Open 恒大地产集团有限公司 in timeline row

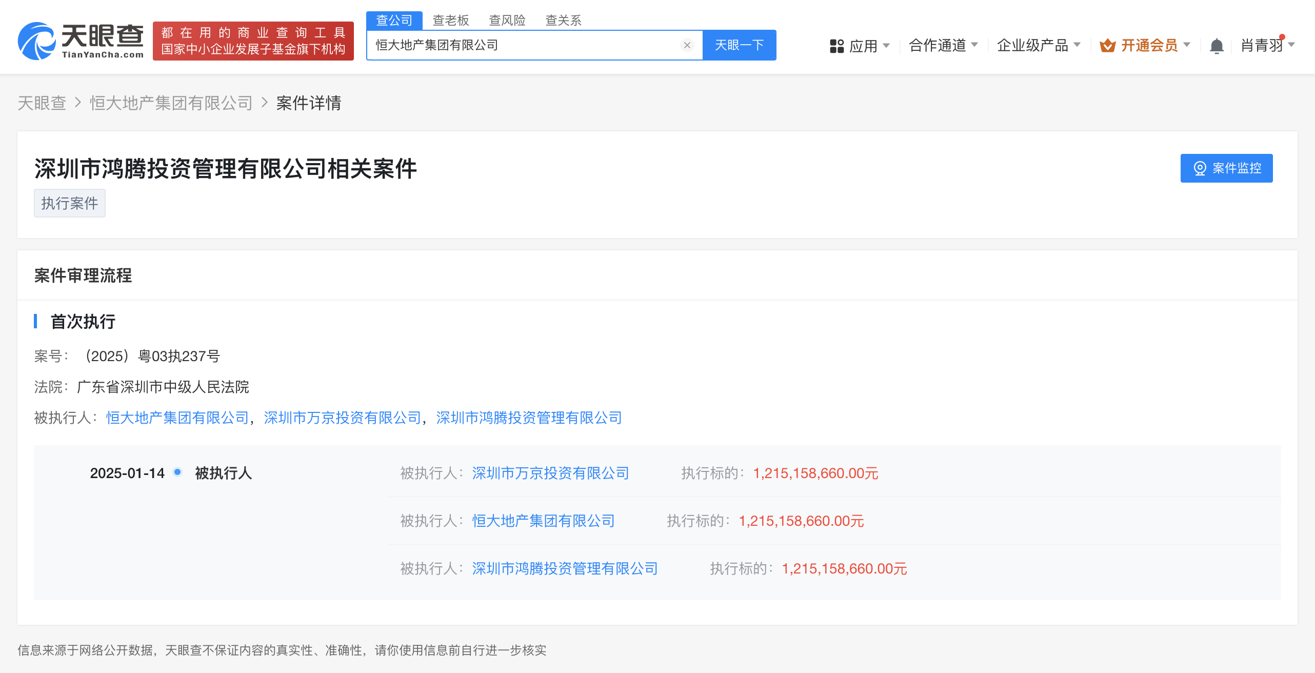pyautogui.click(x=544, y=521)
